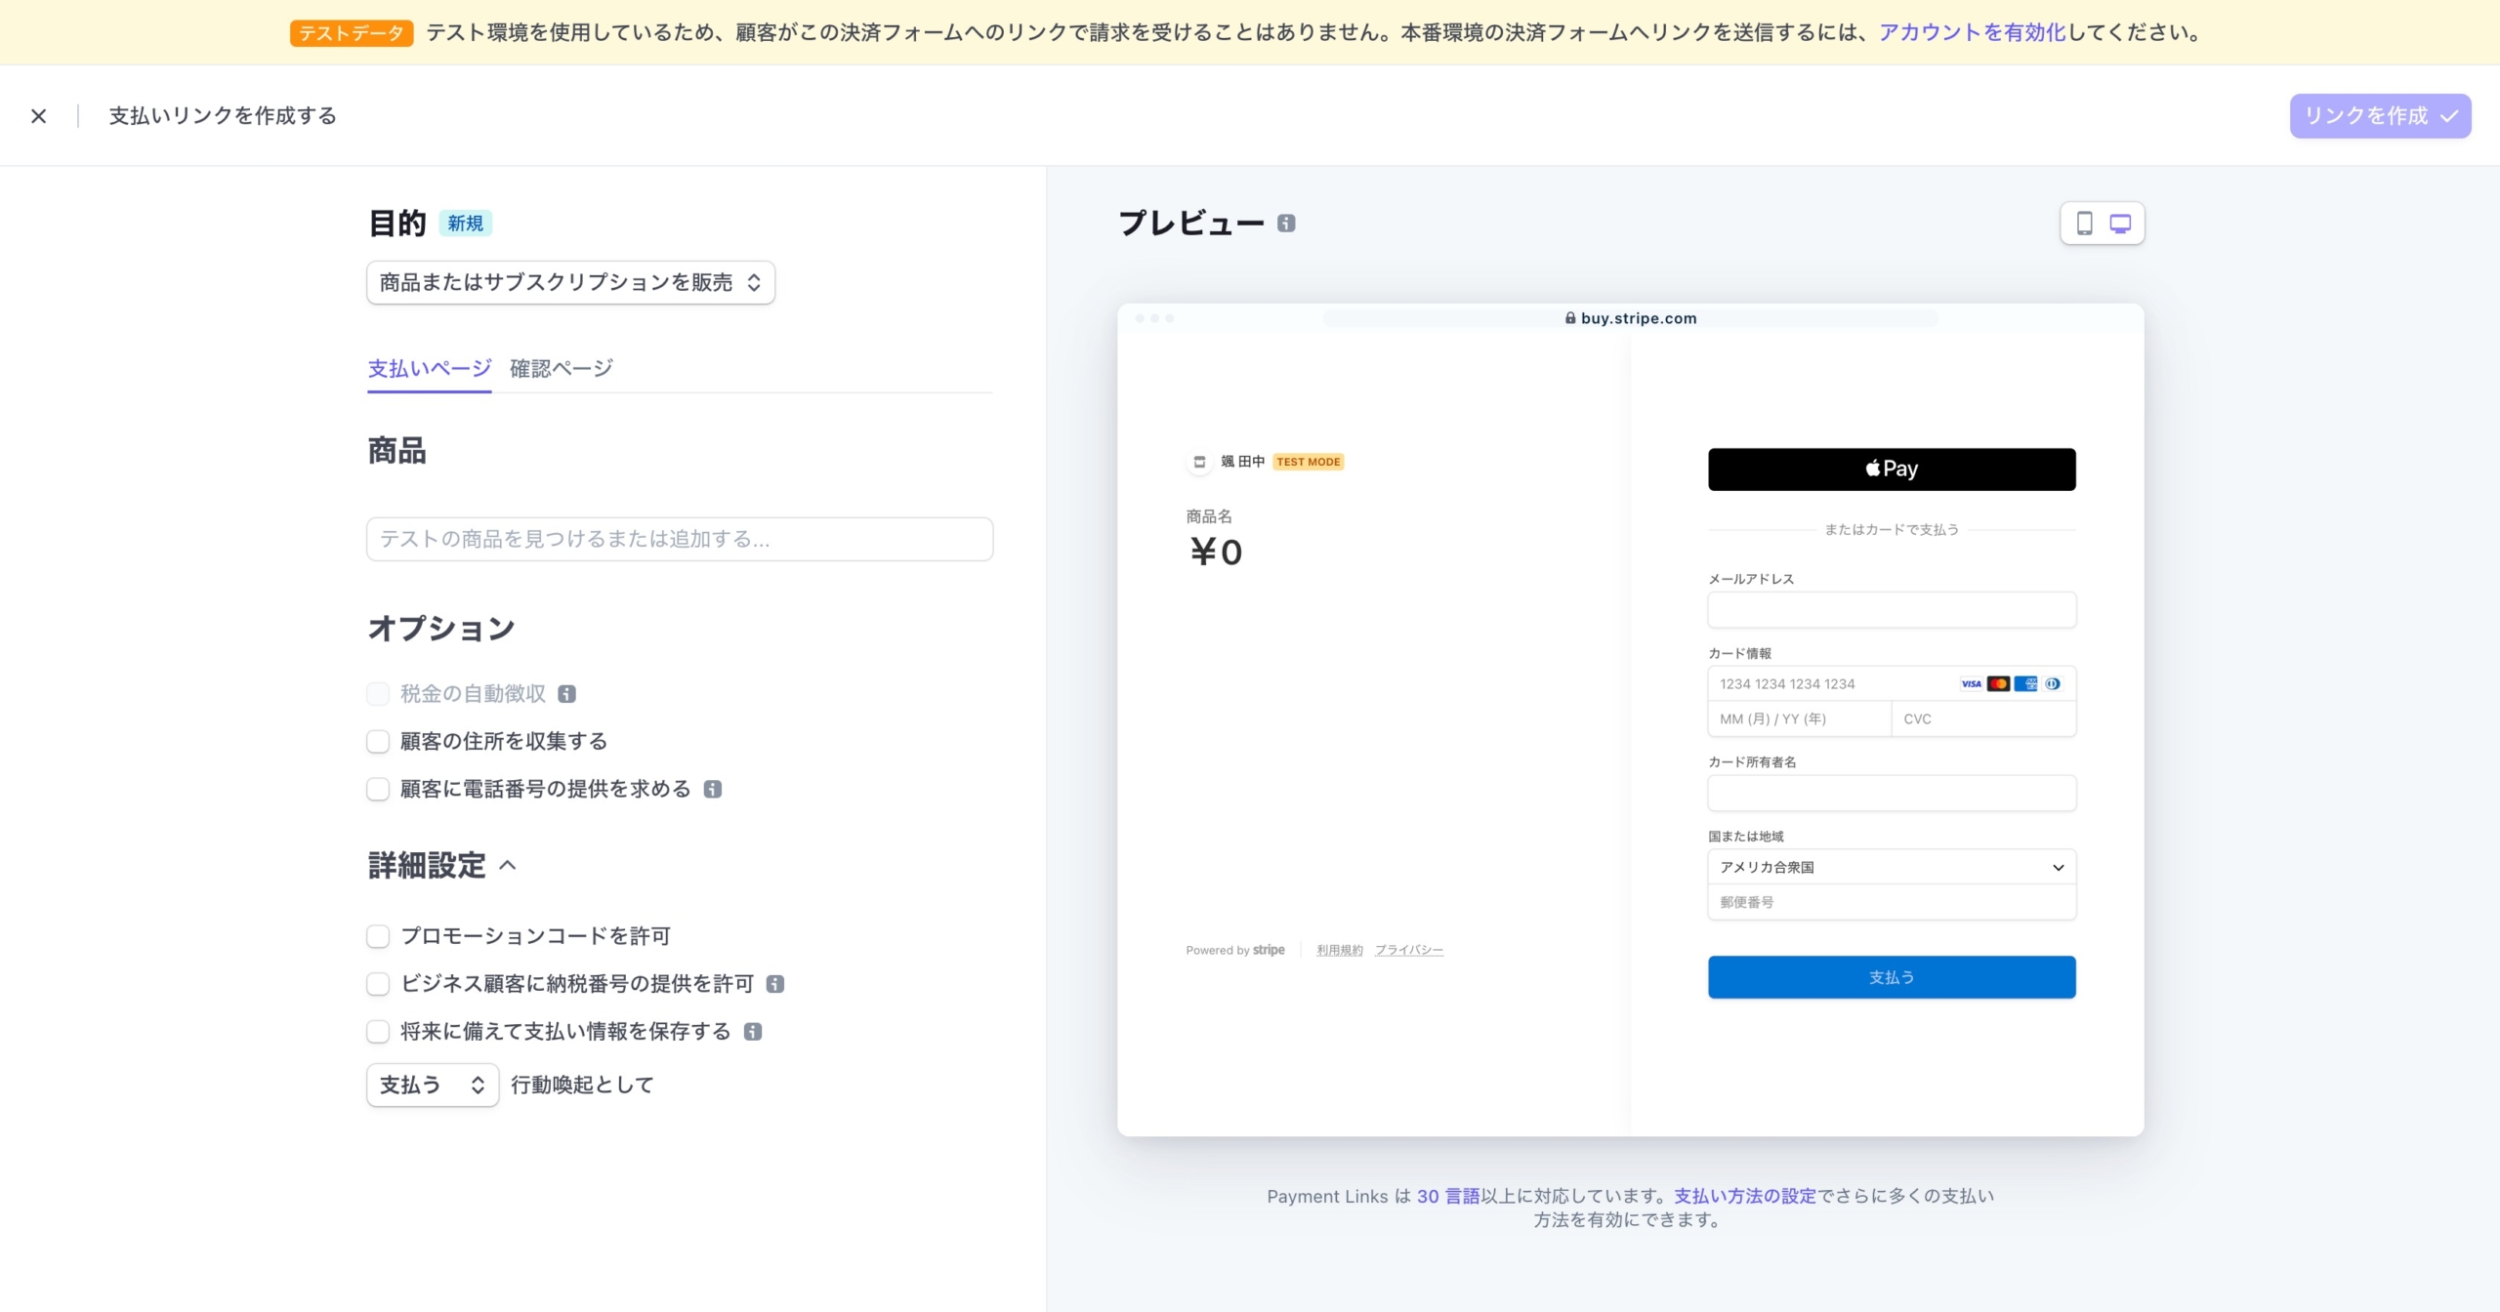Viewport: 2500px width, 1312px height.
Task: Click the product search field
Action: 680,539
